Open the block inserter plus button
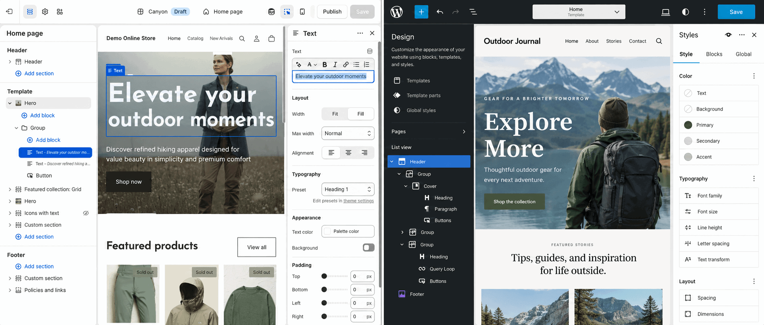This screenshot has height=325, width=764. click(421, 12)
